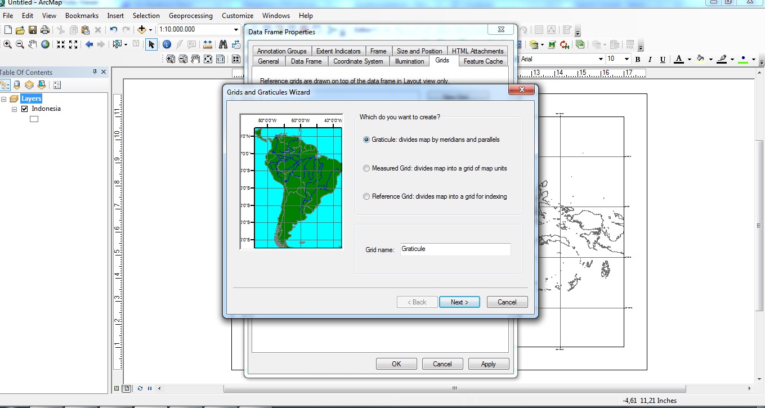Open the line color dropdown arrow
The width and height of the screenshot is (765, 408).
732,59
